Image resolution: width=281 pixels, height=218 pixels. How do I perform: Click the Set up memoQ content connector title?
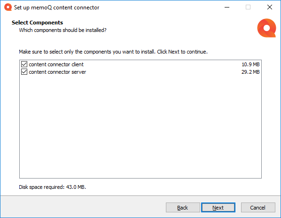click(x=57, y=8)
